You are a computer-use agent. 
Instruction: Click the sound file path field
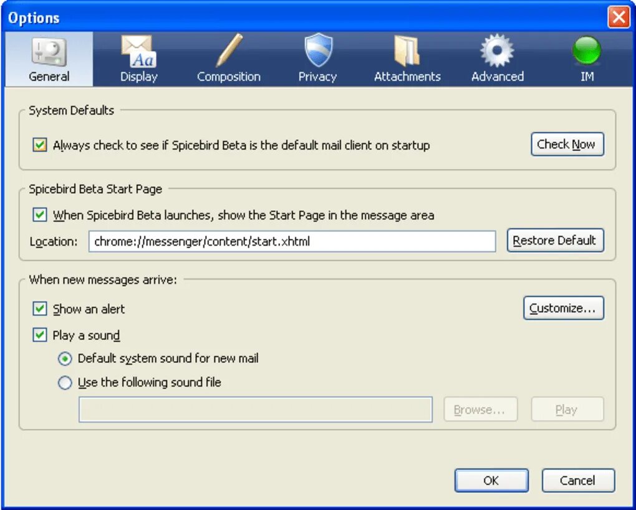coord(256,410)
